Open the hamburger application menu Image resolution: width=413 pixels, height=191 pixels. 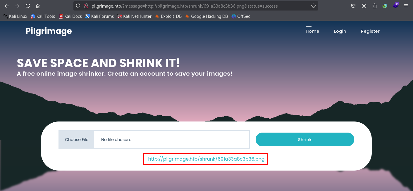406,6
